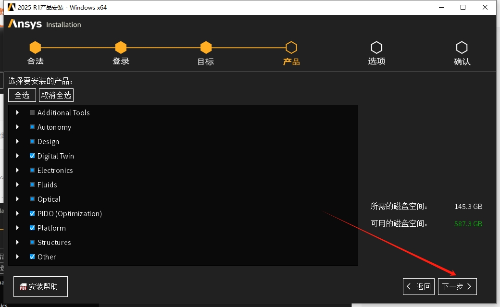This screenshot has width=500, height=307.
Task: Minimize the Ansys installer window
Action: pyautogui.click(x=441, y=7)
